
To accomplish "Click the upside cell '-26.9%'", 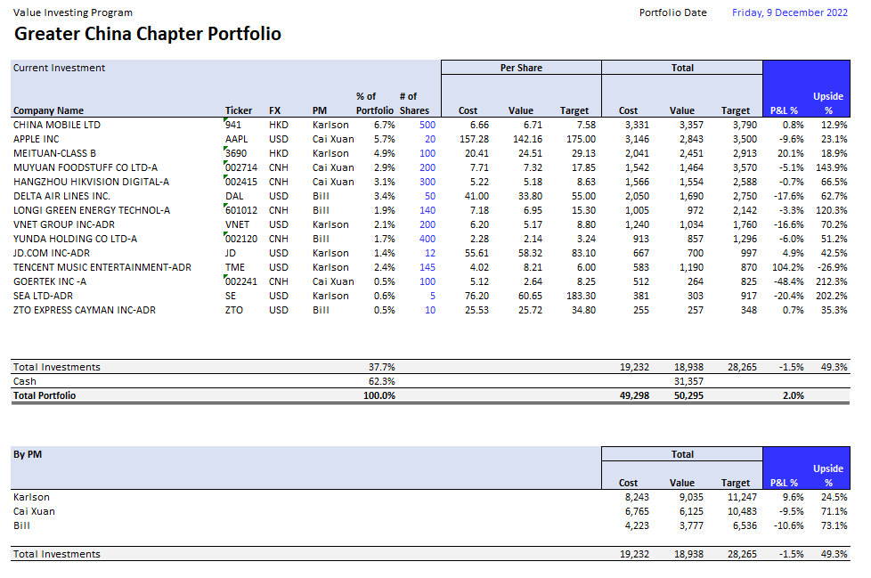I will (x=833, y=267).
